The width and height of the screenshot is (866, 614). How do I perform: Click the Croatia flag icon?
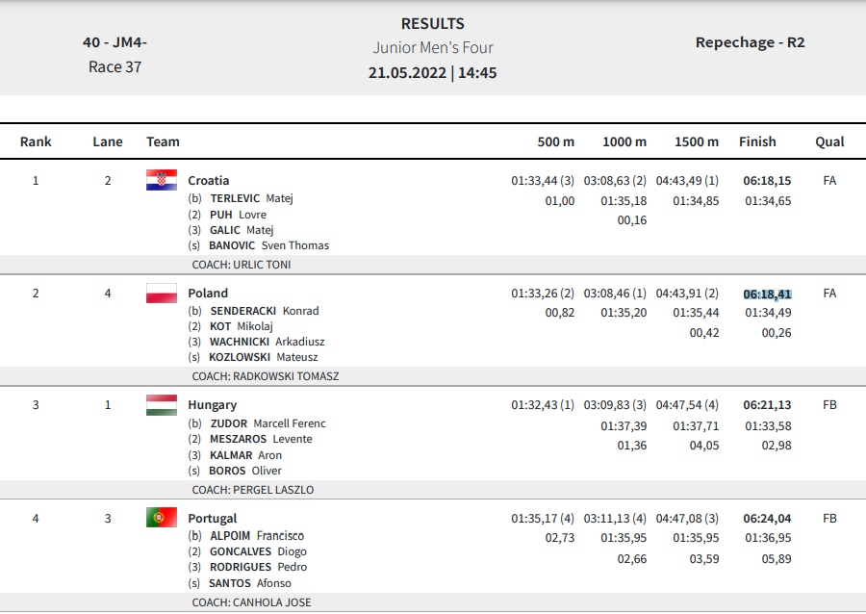(x=162, y=180)
